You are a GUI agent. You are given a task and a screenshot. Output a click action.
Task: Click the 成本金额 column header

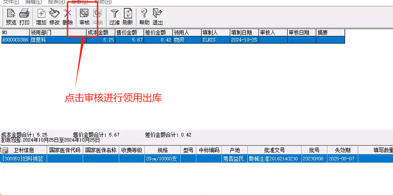point(101,32)
